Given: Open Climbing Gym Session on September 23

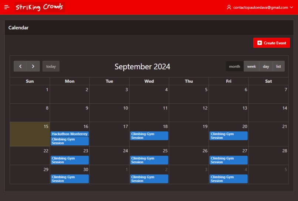Looking at the screenshot, I should pyautogui.click(x=70, y=160).
